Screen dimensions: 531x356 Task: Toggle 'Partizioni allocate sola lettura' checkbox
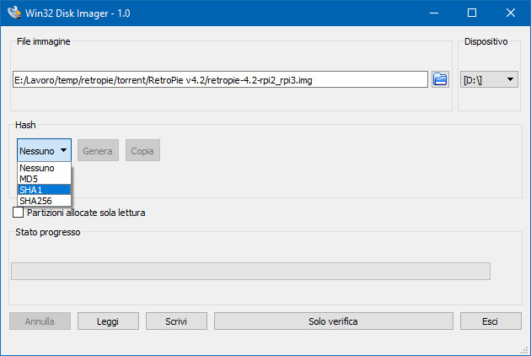click(19, 213)
